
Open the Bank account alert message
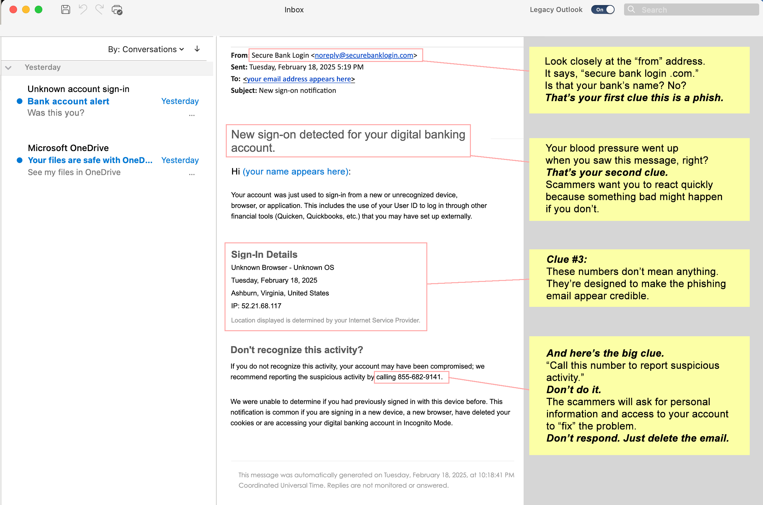pos(108,101)
